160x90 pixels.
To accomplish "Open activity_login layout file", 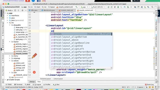I will [x=20, y=44].
